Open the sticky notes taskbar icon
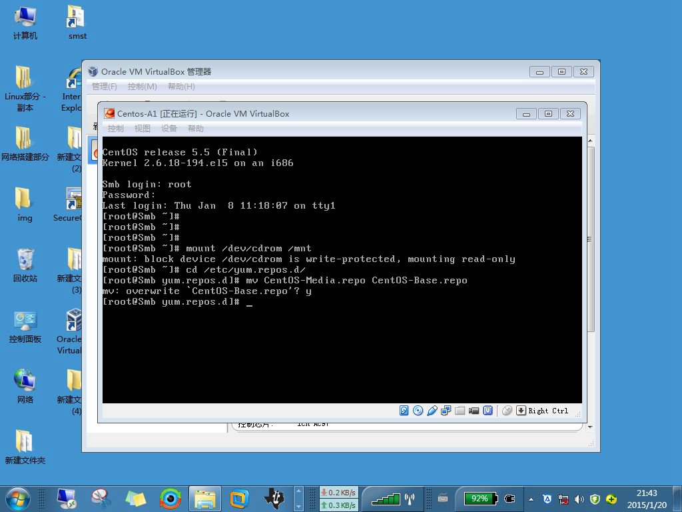 click(x=136, y=499)
